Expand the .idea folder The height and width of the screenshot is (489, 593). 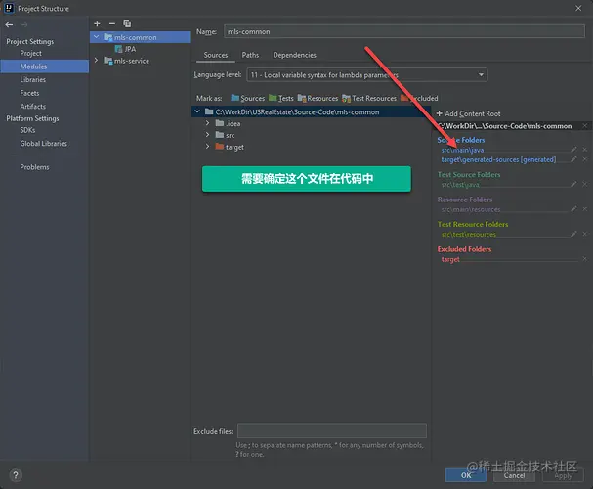point(207,123)
